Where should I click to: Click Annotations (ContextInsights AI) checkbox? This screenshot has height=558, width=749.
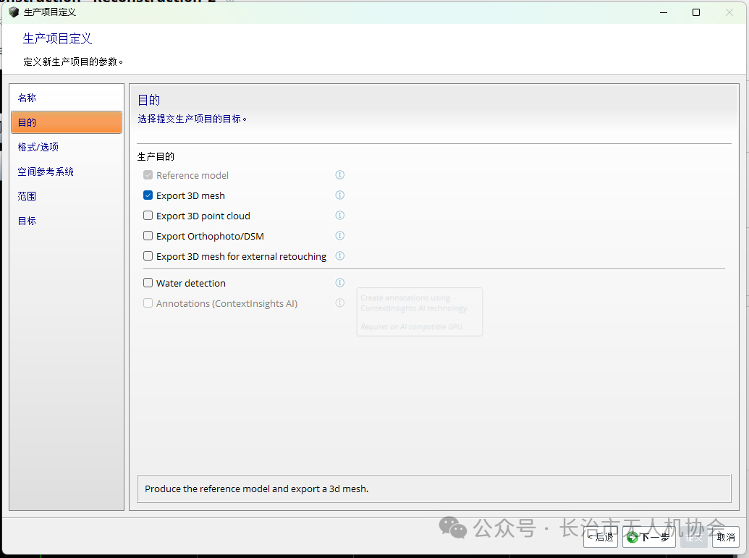pos(148,303)
